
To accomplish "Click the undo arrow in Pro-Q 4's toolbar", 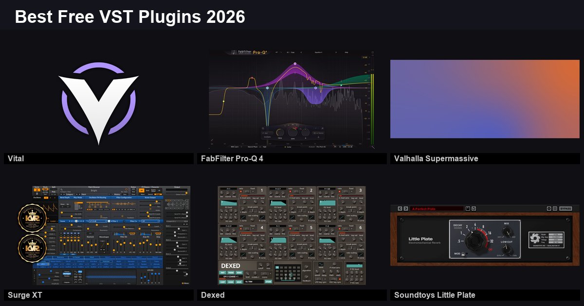I will [276, 52].
